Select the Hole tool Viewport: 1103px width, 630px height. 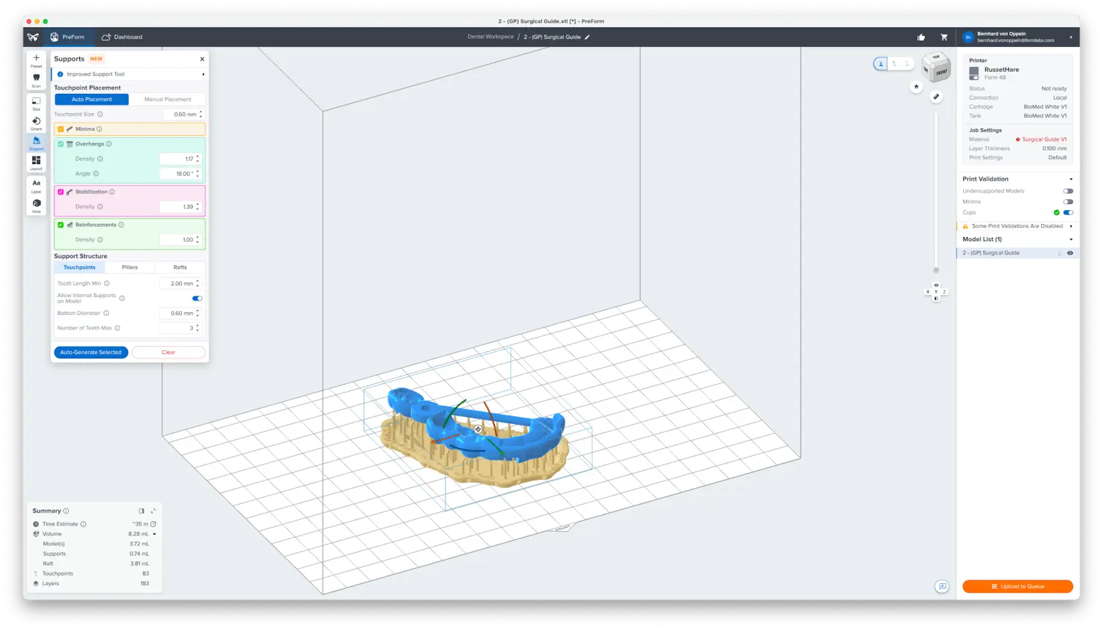(36, 205)
